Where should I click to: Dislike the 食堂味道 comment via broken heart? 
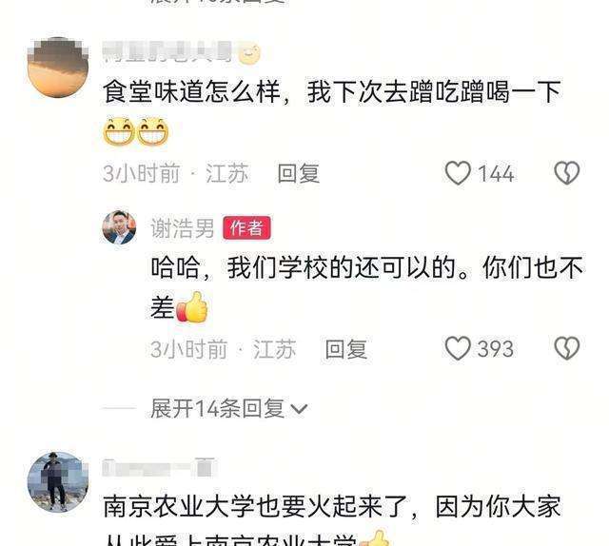(x=567, y=173)
